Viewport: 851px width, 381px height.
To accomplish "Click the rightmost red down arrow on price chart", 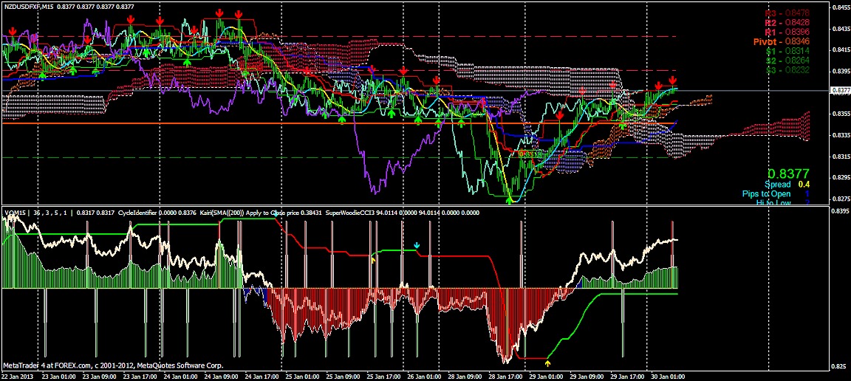I will point(672,80).
